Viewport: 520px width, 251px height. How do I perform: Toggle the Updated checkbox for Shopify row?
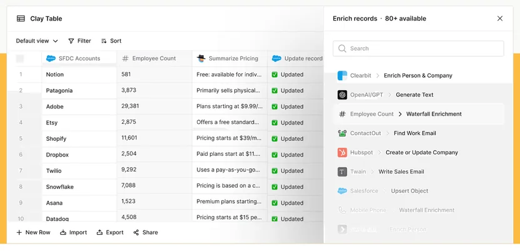pyautogui.click(x=274, y=139)
